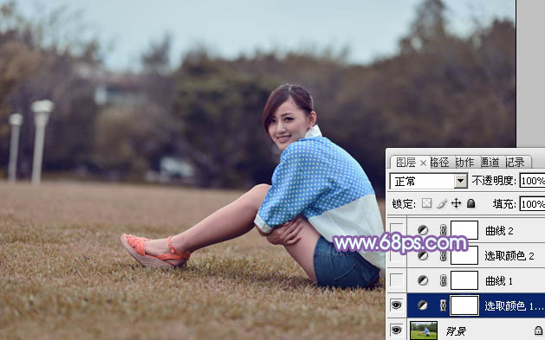Toggle lock position move icon
545x340 pixels.
[x=456, y=203]
